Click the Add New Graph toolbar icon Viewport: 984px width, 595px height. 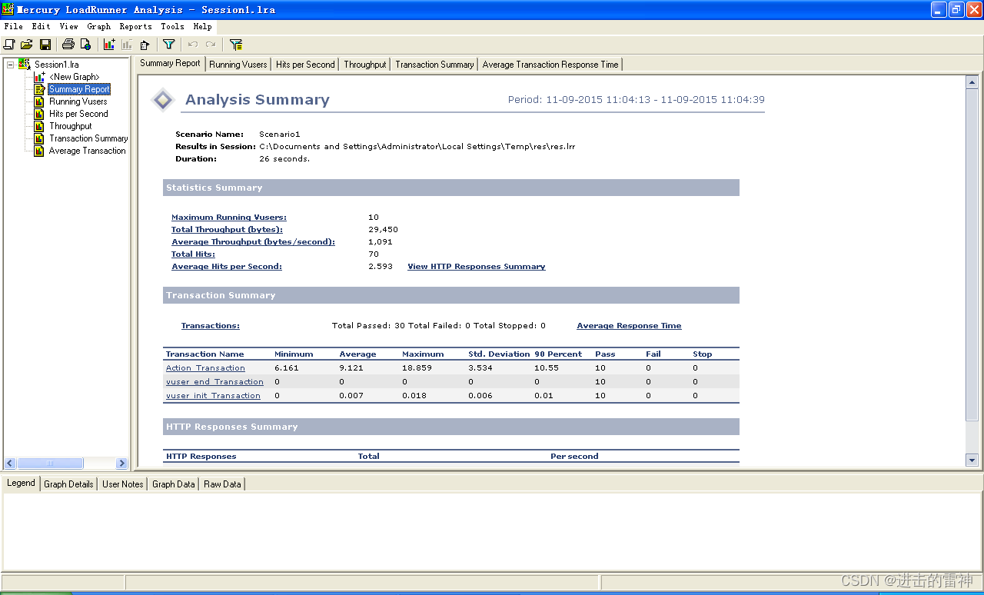109,45
